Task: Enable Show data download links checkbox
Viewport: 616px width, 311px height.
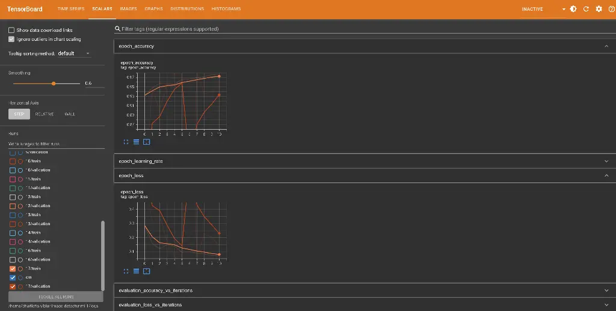Action: [x=11, y=30]
